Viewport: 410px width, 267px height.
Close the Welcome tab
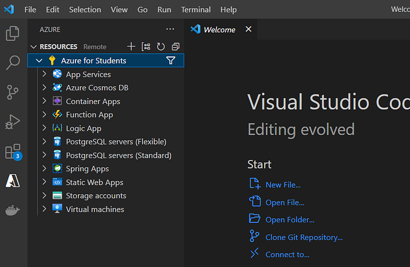pyautogui.click(x=248, y=29)
